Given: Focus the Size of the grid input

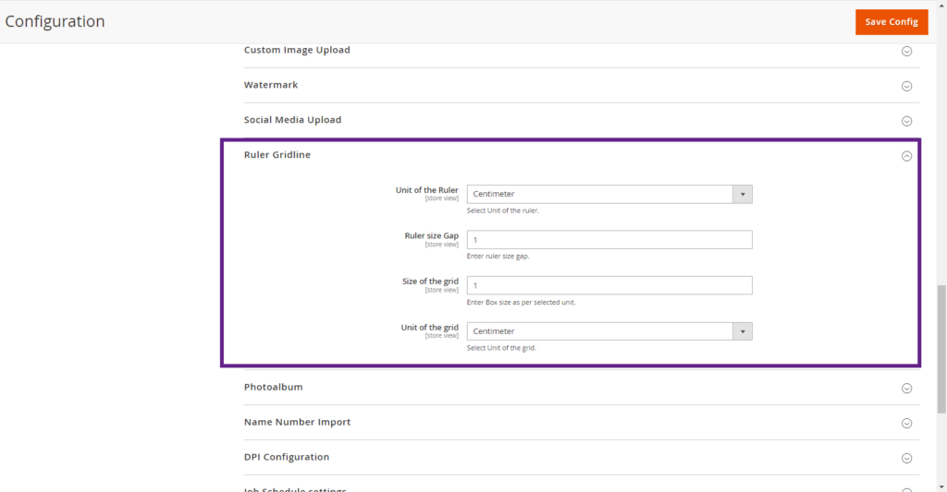Looking at the screenshot, I should pyautogui.click(x=609, y=285).
